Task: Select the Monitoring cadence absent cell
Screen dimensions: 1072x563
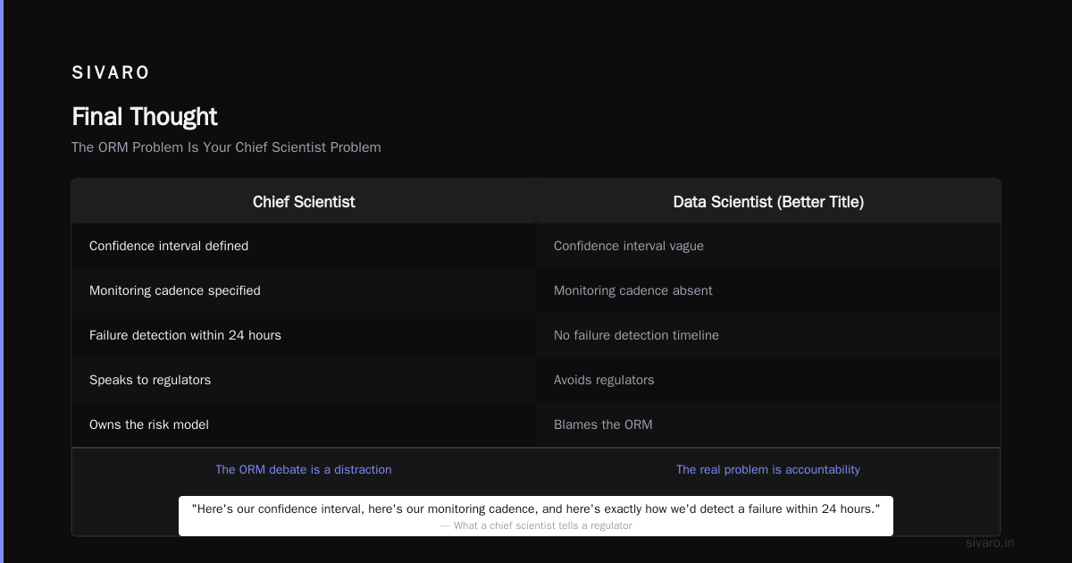Action: pos(768,290)
